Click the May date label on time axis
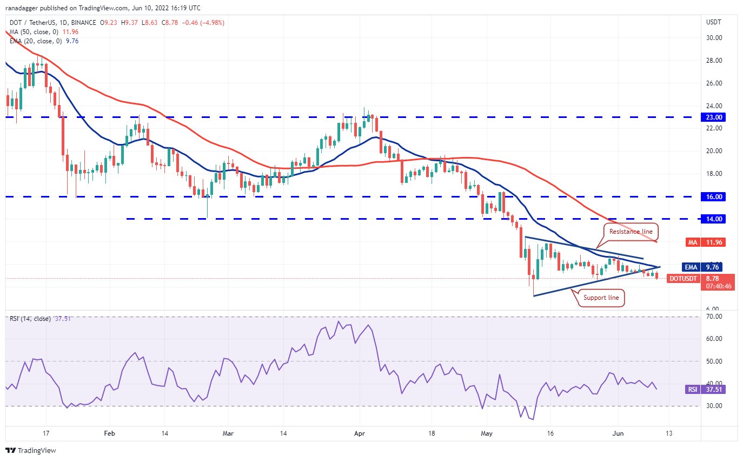 coord(486,433)
